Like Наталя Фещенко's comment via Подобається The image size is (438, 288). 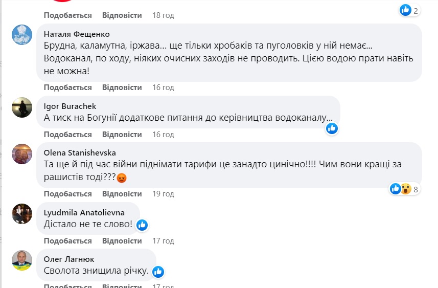[x=68, y=87]
